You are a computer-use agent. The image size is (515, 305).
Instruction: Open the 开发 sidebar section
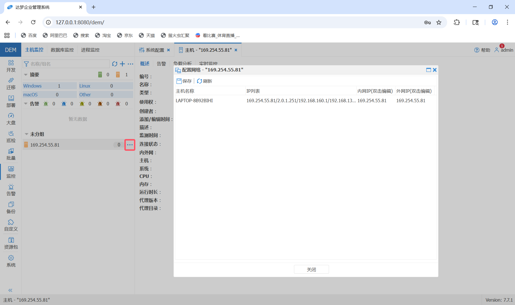click(x=11, y=66)
